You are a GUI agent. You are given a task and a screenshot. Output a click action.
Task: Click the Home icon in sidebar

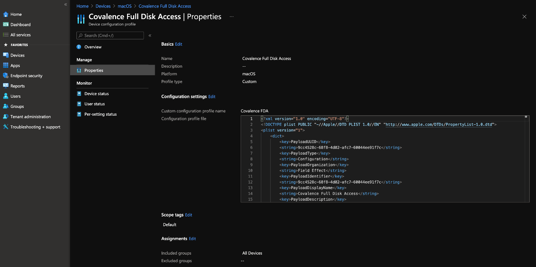[6, 14]
